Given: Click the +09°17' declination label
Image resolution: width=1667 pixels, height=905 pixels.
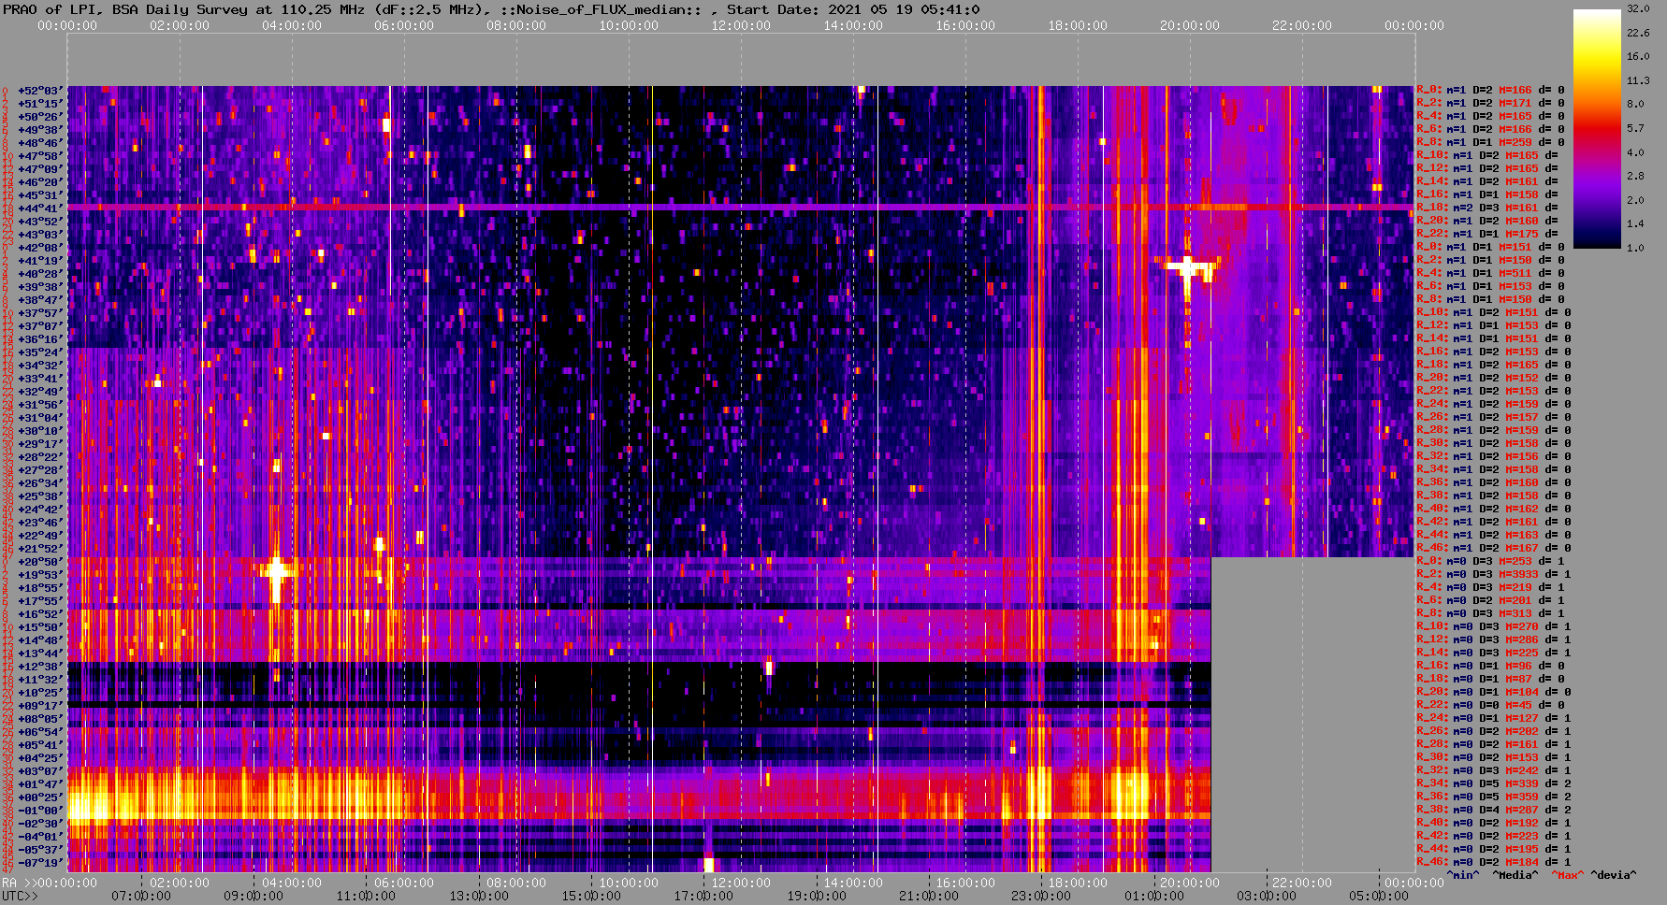Looking at the screenshot, I should (39, 706).
